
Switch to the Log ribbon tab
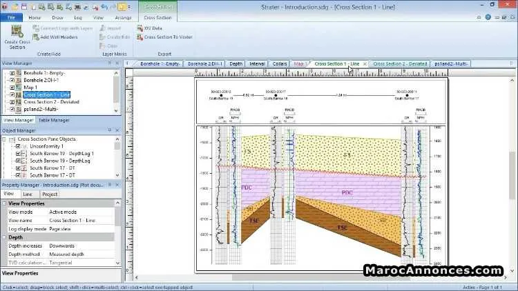click(78, 17)
